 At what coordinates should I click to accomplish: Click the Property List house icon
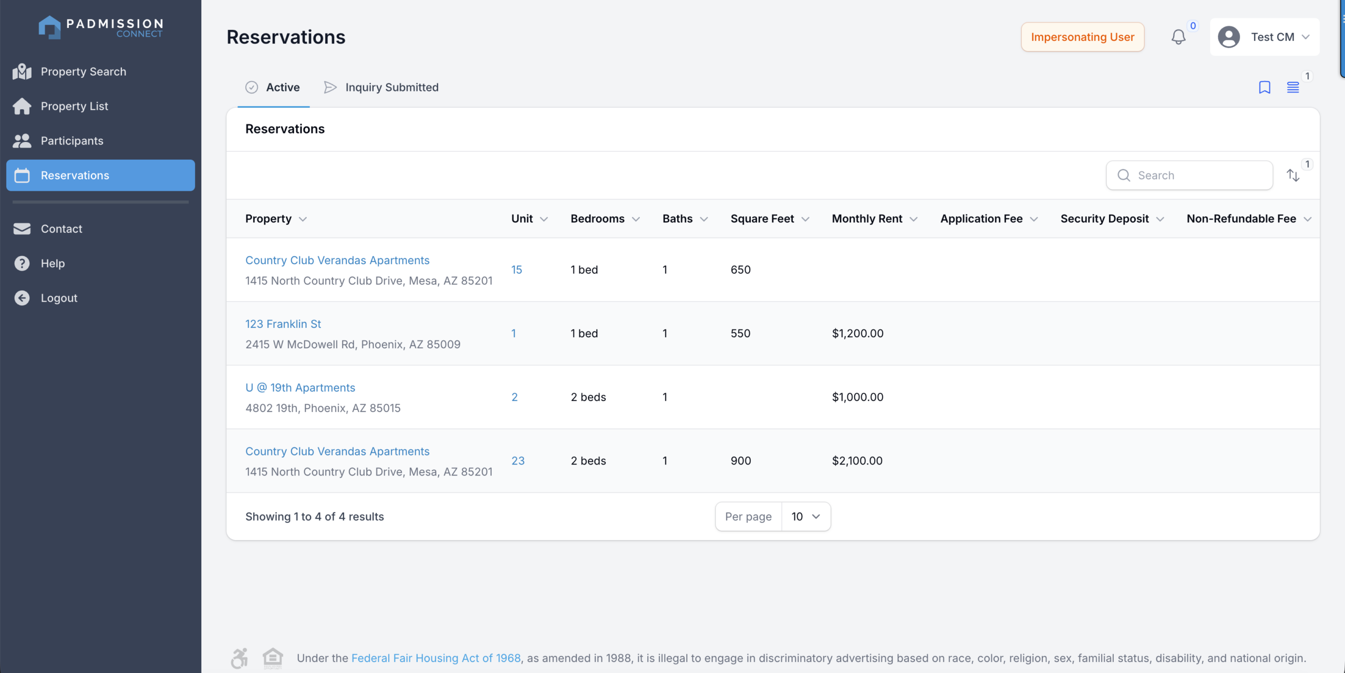click(22, 106)
